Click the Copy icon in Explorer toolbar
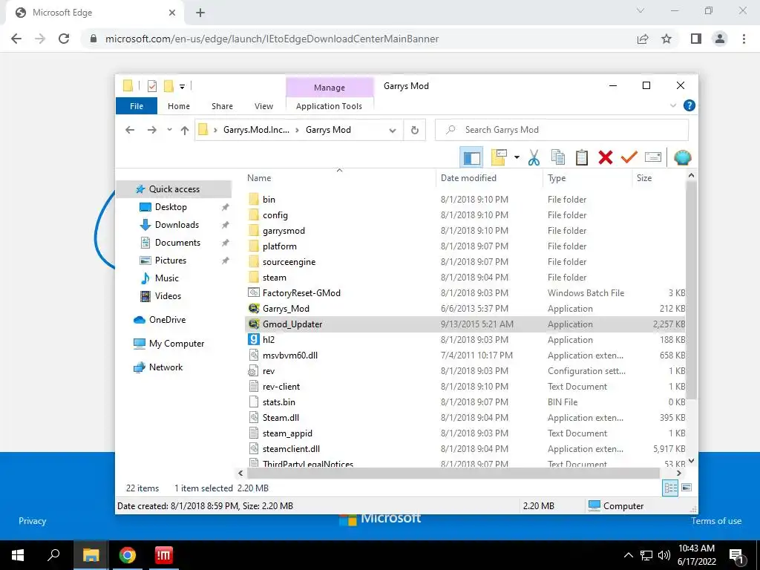The image size is (760, 570). coord(558,157)
